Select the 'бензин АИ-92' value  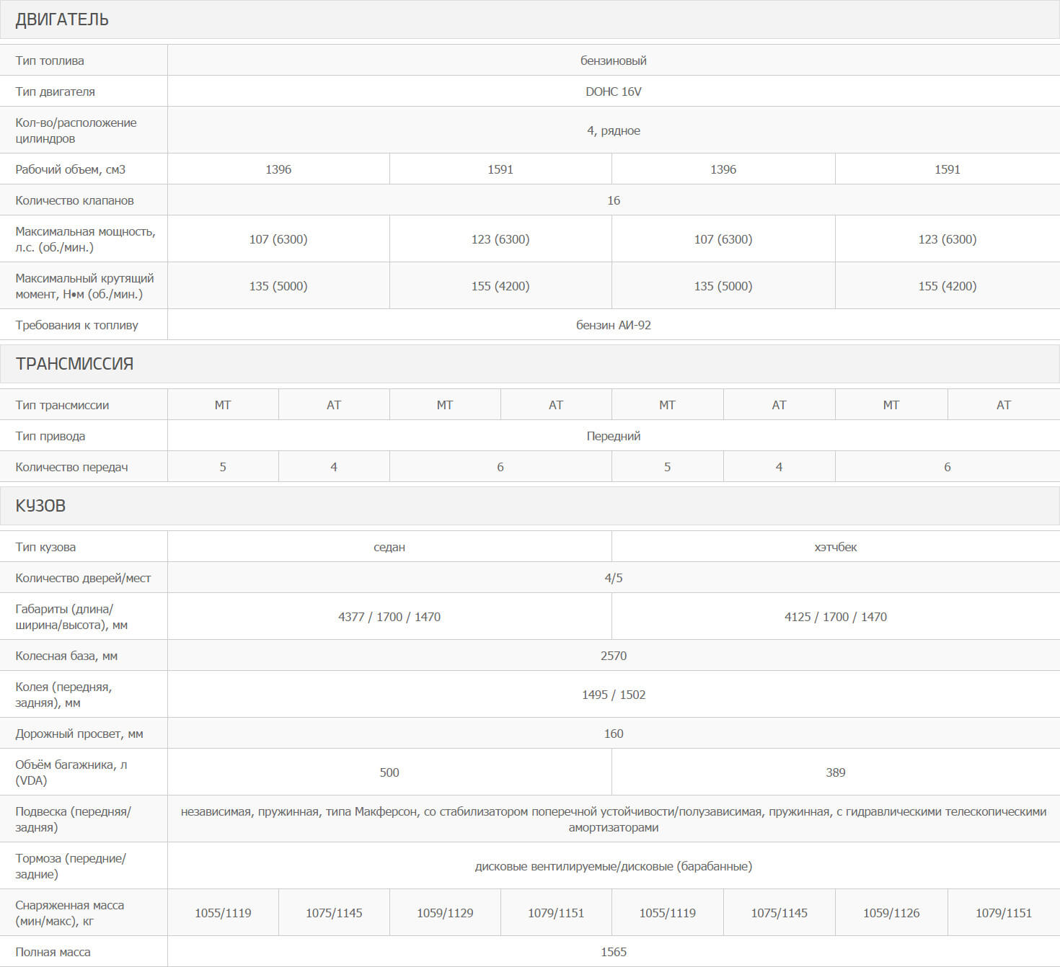(x=614, y=325)
